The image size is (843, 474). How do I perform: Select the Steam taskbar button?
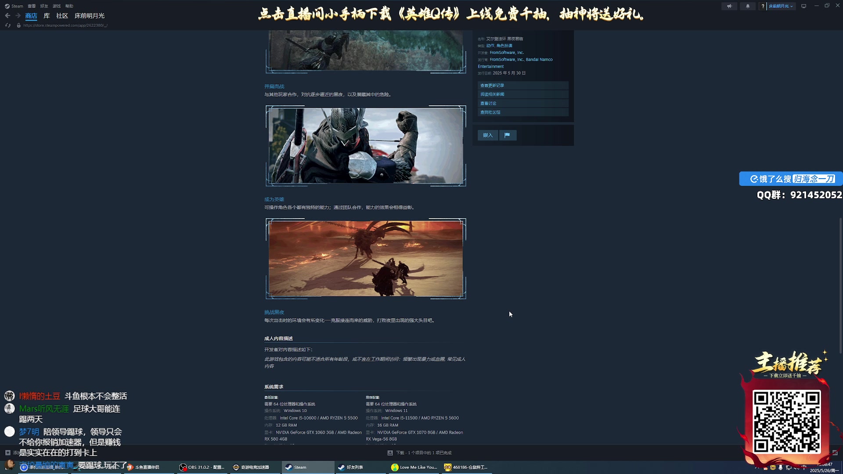pyautogui.click(x=308, y=467)
